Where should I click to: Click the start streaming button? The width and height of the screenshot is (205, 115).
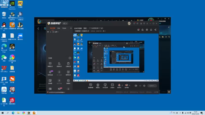pyautogui.click(x=152, y=86)
